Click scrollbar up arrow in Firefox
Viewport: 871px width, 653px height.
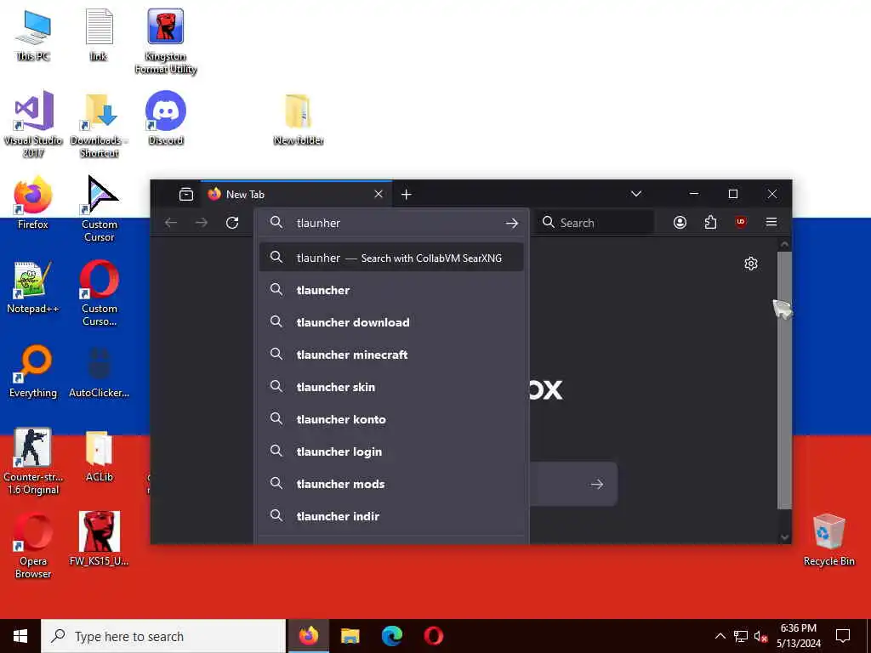click(784, 244)
